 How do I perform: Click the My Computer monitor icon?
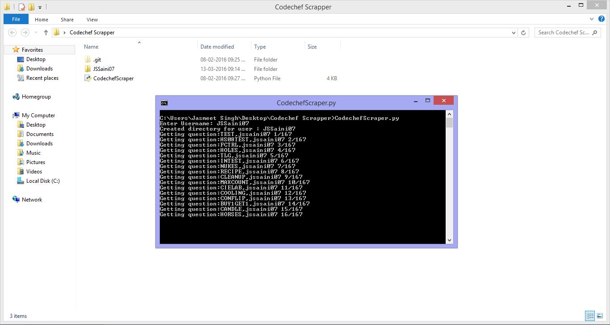16,115
